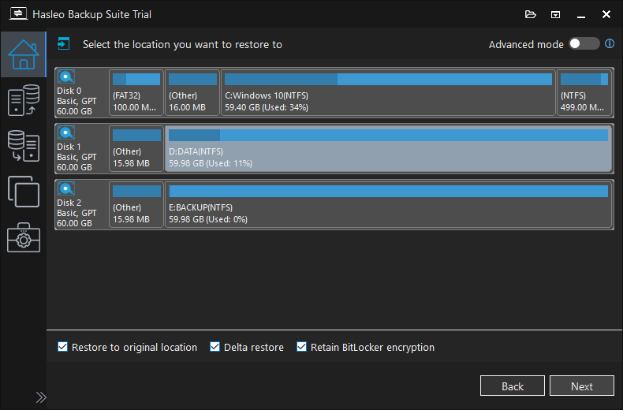Toggle the Advanced mode switch
The height and width of the screenshot is (410, 623).
click(x=584, y=43)
